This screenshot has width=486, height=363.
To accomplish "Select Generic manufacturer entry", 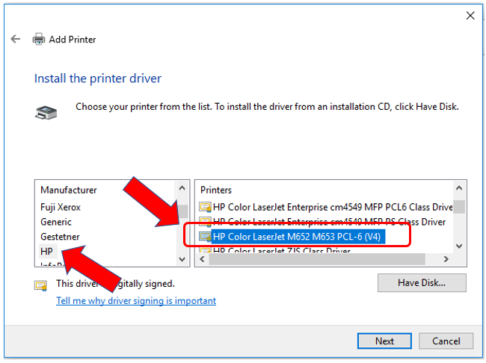I will coord(56,222).
